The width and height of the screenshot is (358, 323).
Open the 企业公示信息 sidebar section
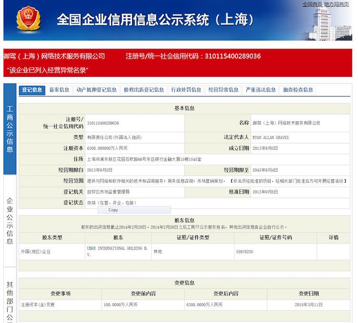[10, 221]
